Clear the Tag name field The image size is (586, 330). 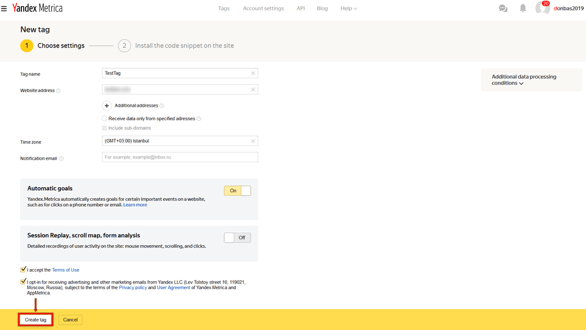click(x=253, y=73)
